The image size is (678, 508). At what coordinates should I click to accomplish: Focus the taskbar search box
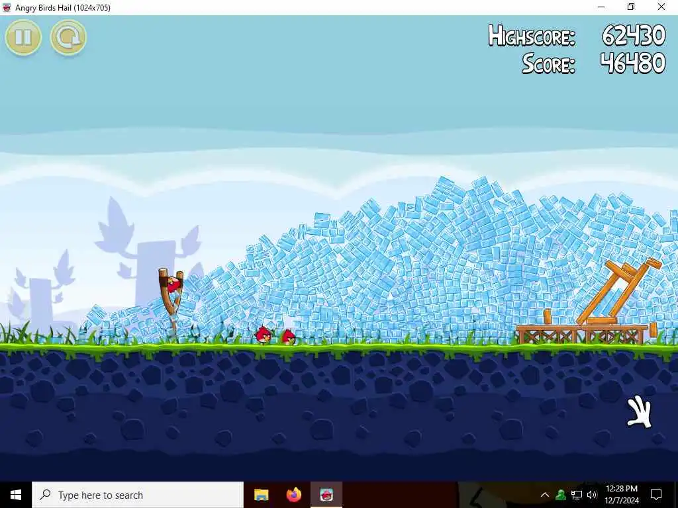point(138,495)
